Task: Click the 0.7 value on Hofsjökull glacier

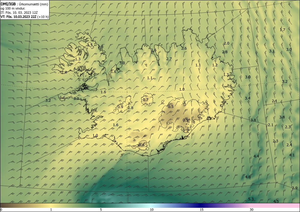Action: coord(145,100)
